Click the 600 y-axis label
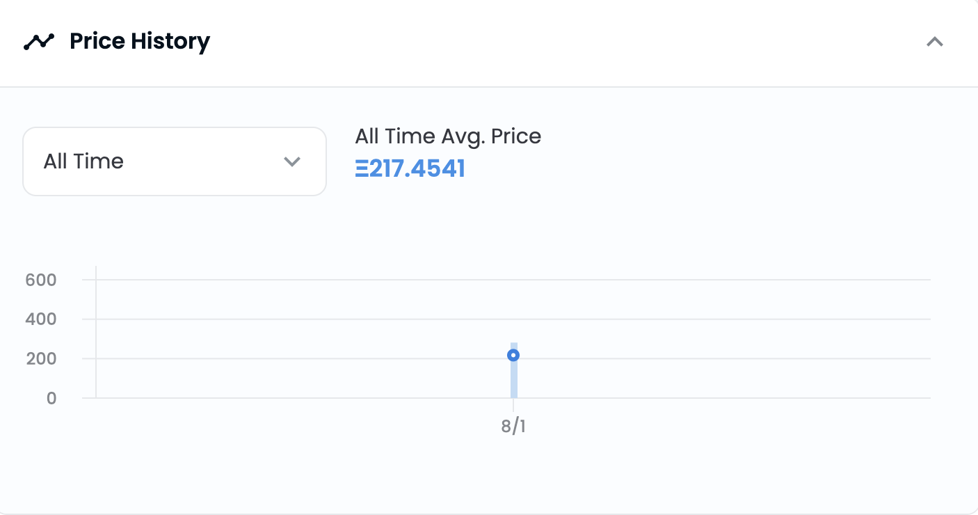The height and width of the screenshot is (515, 978). click(x=41, y=280)
